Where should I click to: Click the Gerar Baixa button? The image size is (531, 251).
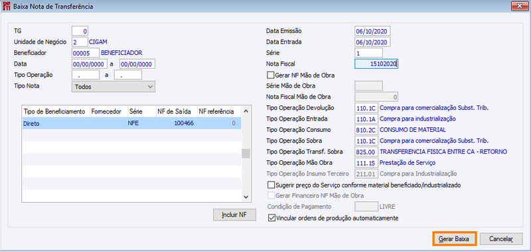454,238
